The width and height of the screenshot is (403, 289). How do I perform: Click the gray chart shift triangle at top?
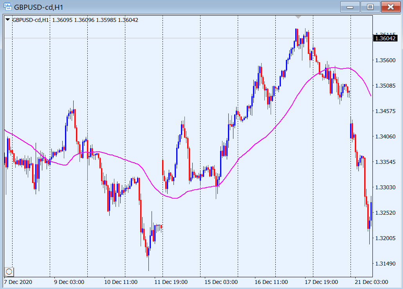[x=298, y=17]
